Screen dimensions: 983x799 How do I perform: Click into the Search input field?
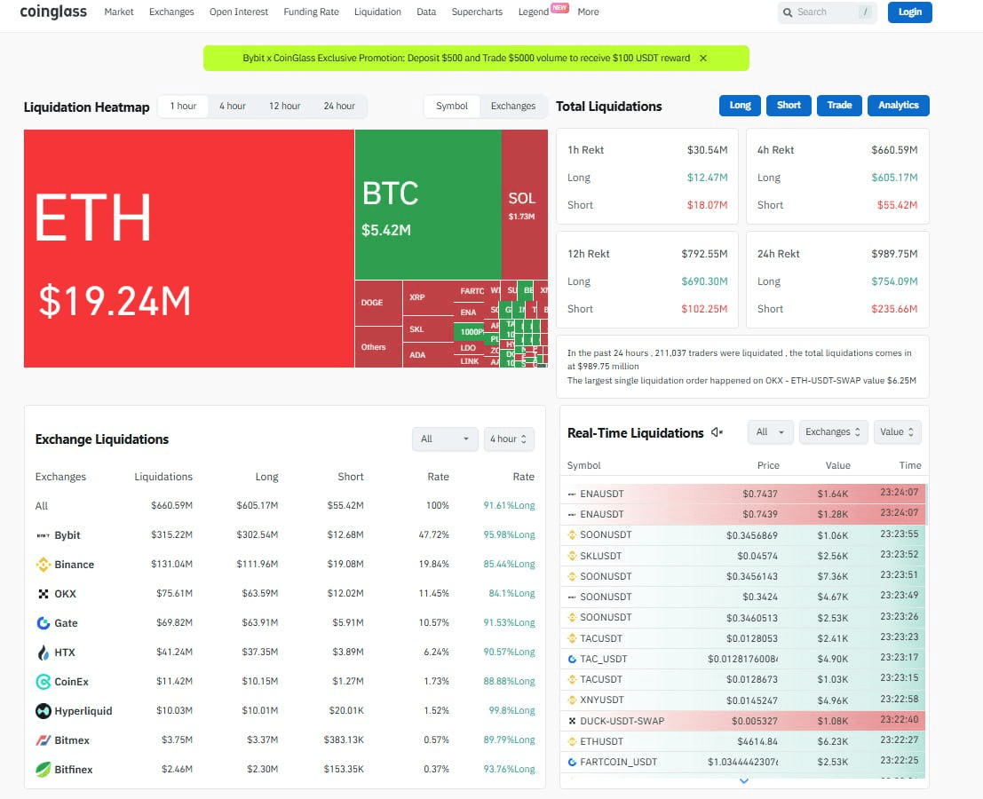(x=826, y=12)
